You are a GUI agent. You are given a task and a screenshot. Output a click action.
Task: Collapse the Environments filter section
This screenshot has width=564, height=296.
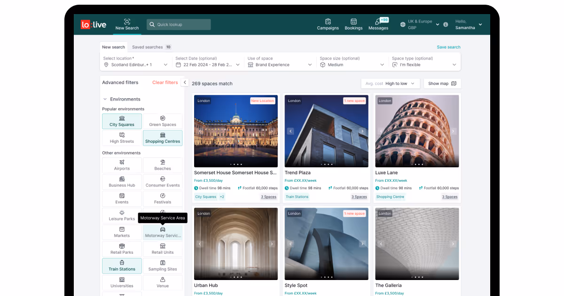[x=105, y=99]
